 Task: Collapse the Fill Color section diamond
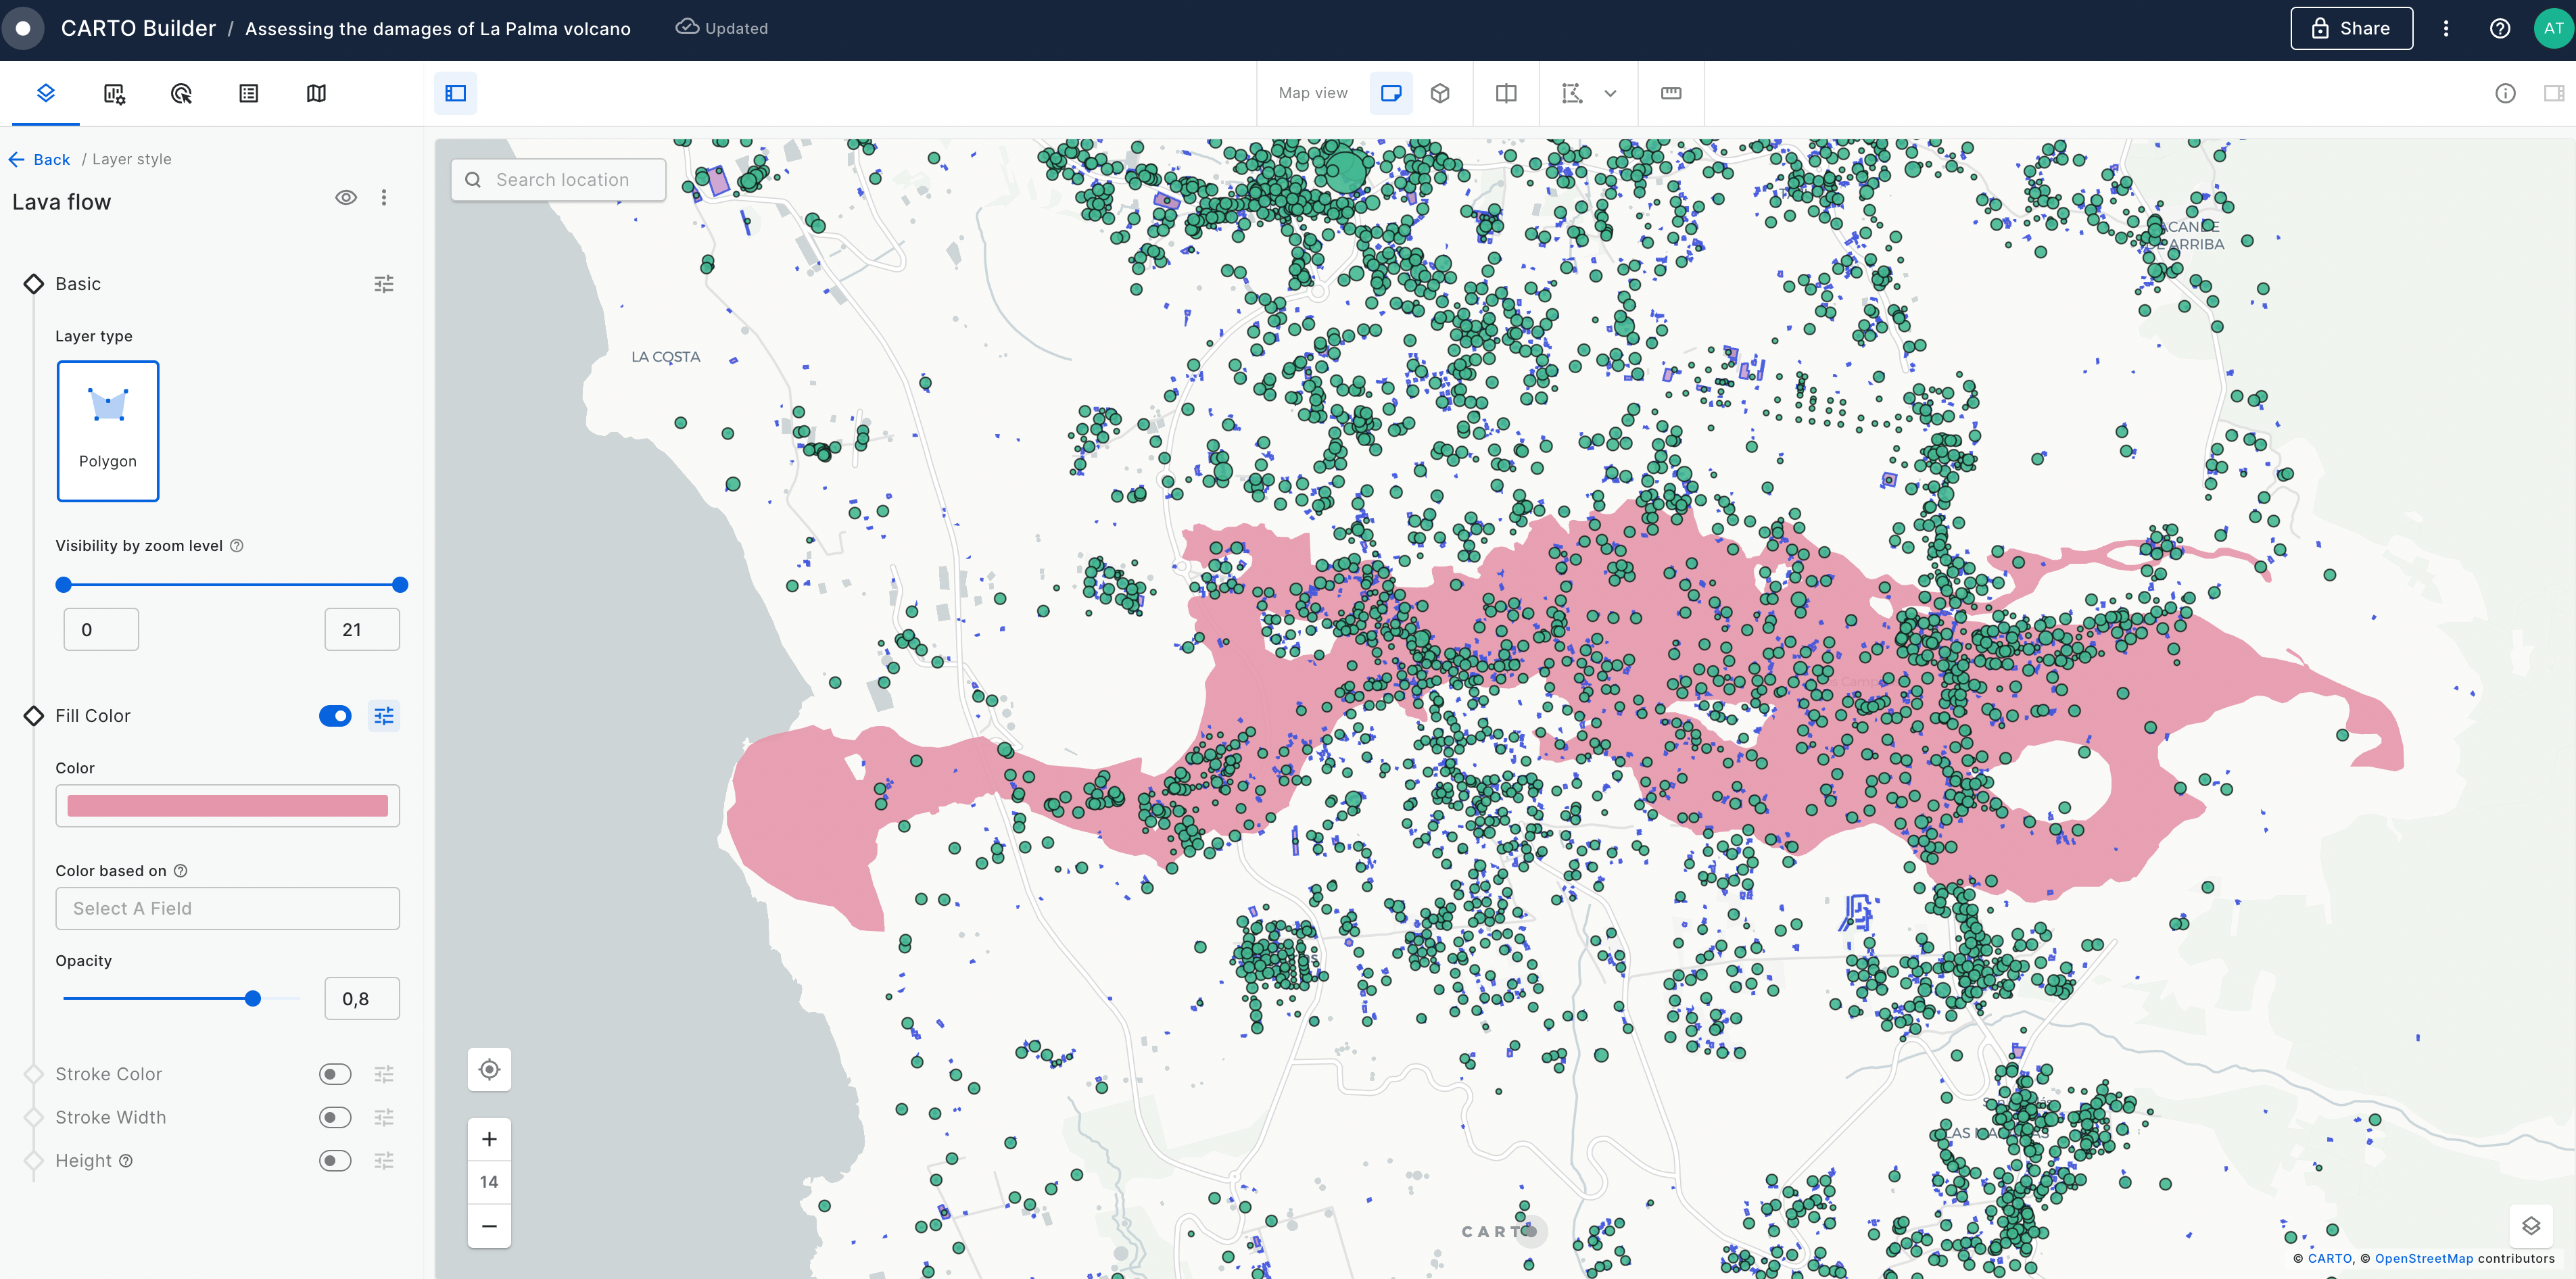34,715
